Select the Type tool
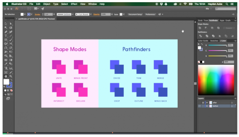This screenshot has width=239, height=137. (x=6, y=36)
